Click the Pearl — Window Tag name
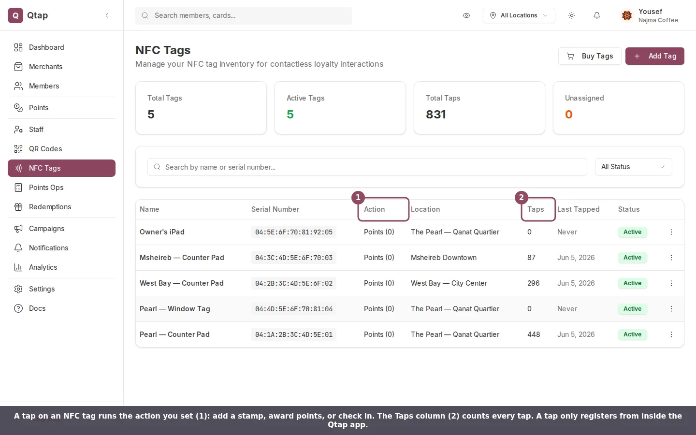Viewport: 696px width, 435px height. pos(175,309)
